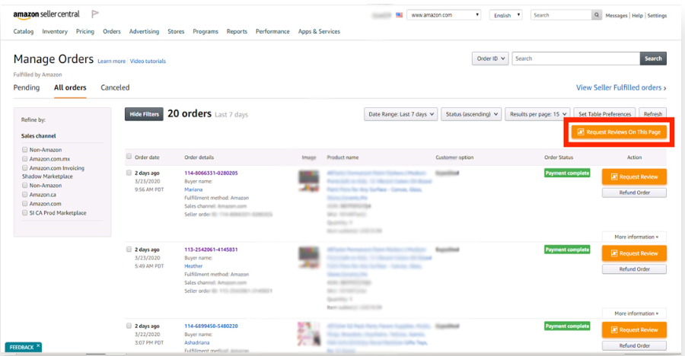Open the Reports menu
Screen dimensions: 685x356
[x=237, y=31]
